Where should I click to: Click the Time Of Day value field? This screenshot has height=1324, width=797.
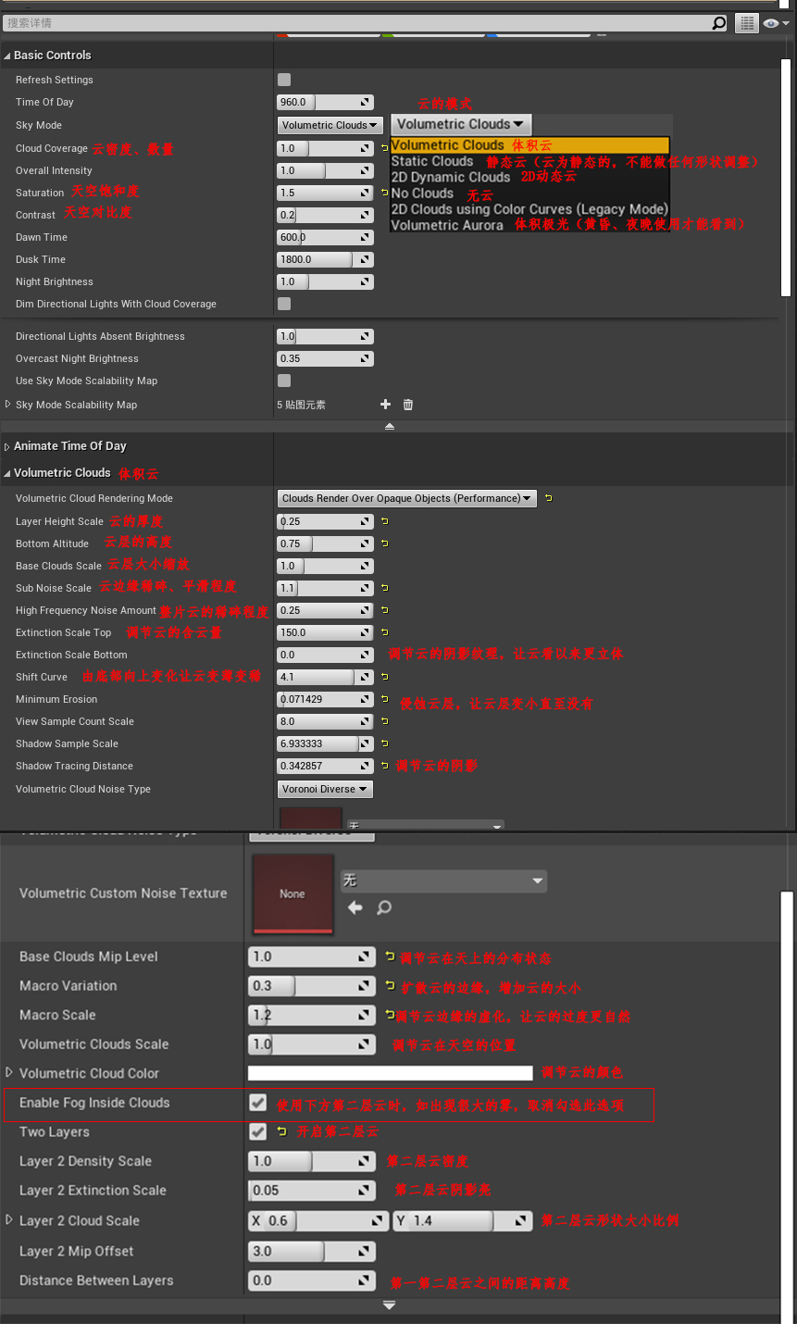[315, 102]
